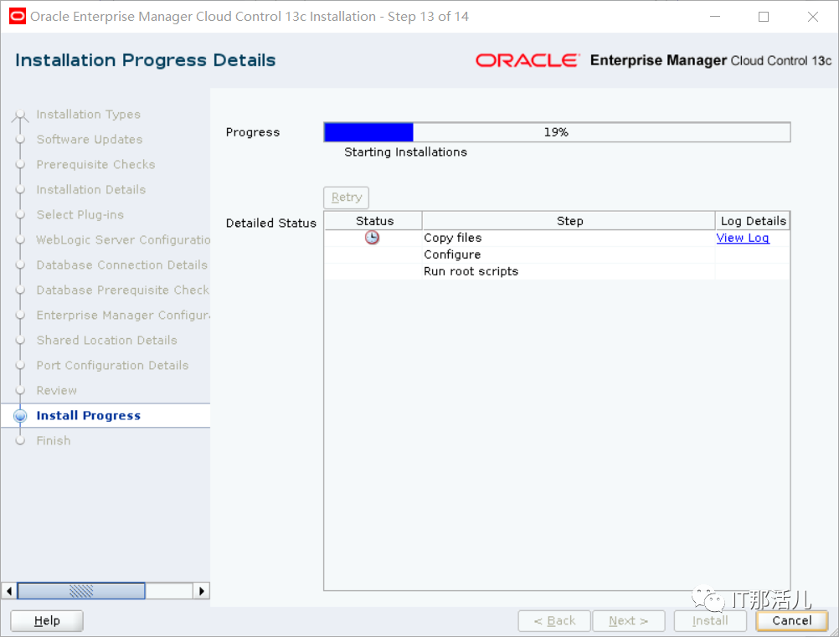The width and height of the screenshot is (839, 637).
Task: Maximize the installer window
Action: 764,17
